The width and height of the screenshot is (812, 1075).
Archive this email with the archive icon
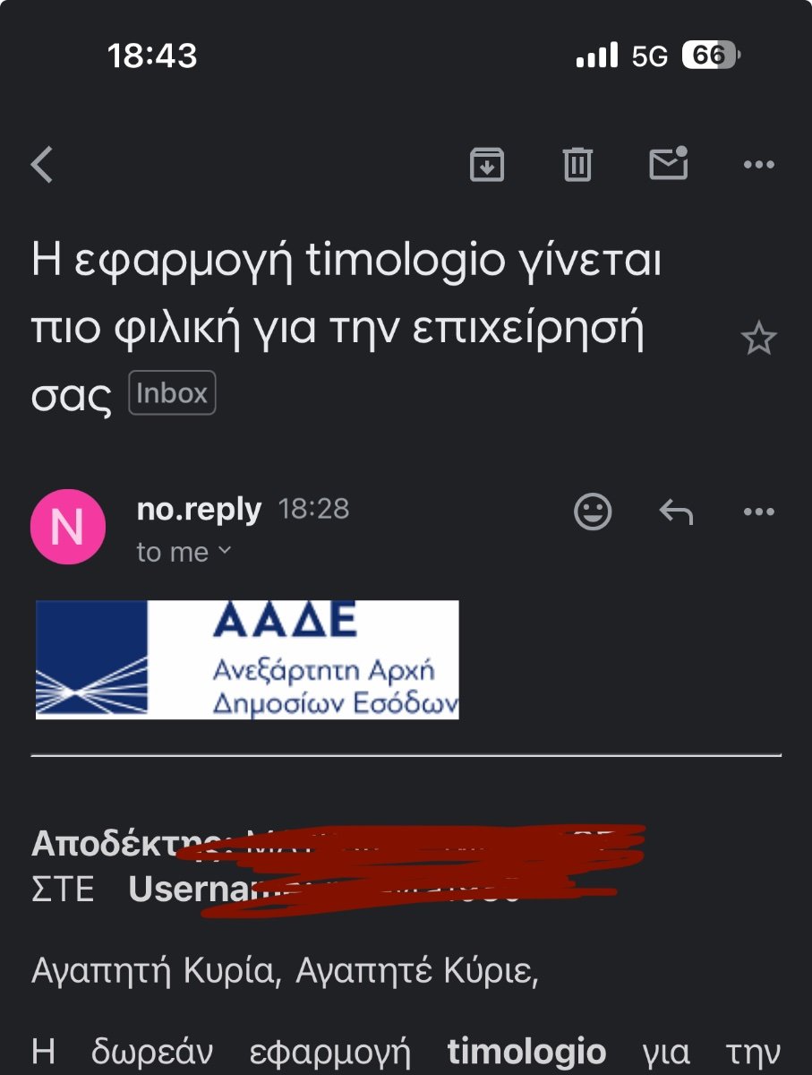tap(487, 165)
